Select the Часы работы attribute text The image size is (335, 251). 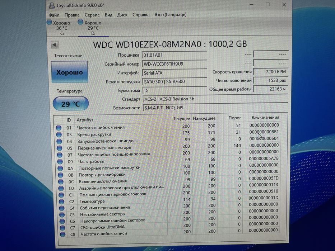91,161
